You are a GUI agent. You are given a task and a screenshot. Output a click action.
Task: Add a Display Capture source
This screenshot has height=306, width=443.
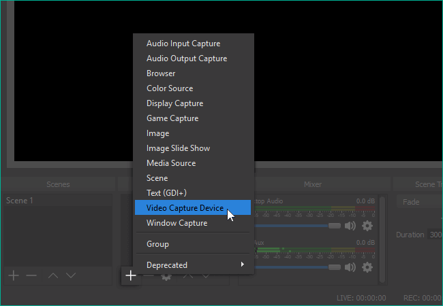tap(174, 103)
